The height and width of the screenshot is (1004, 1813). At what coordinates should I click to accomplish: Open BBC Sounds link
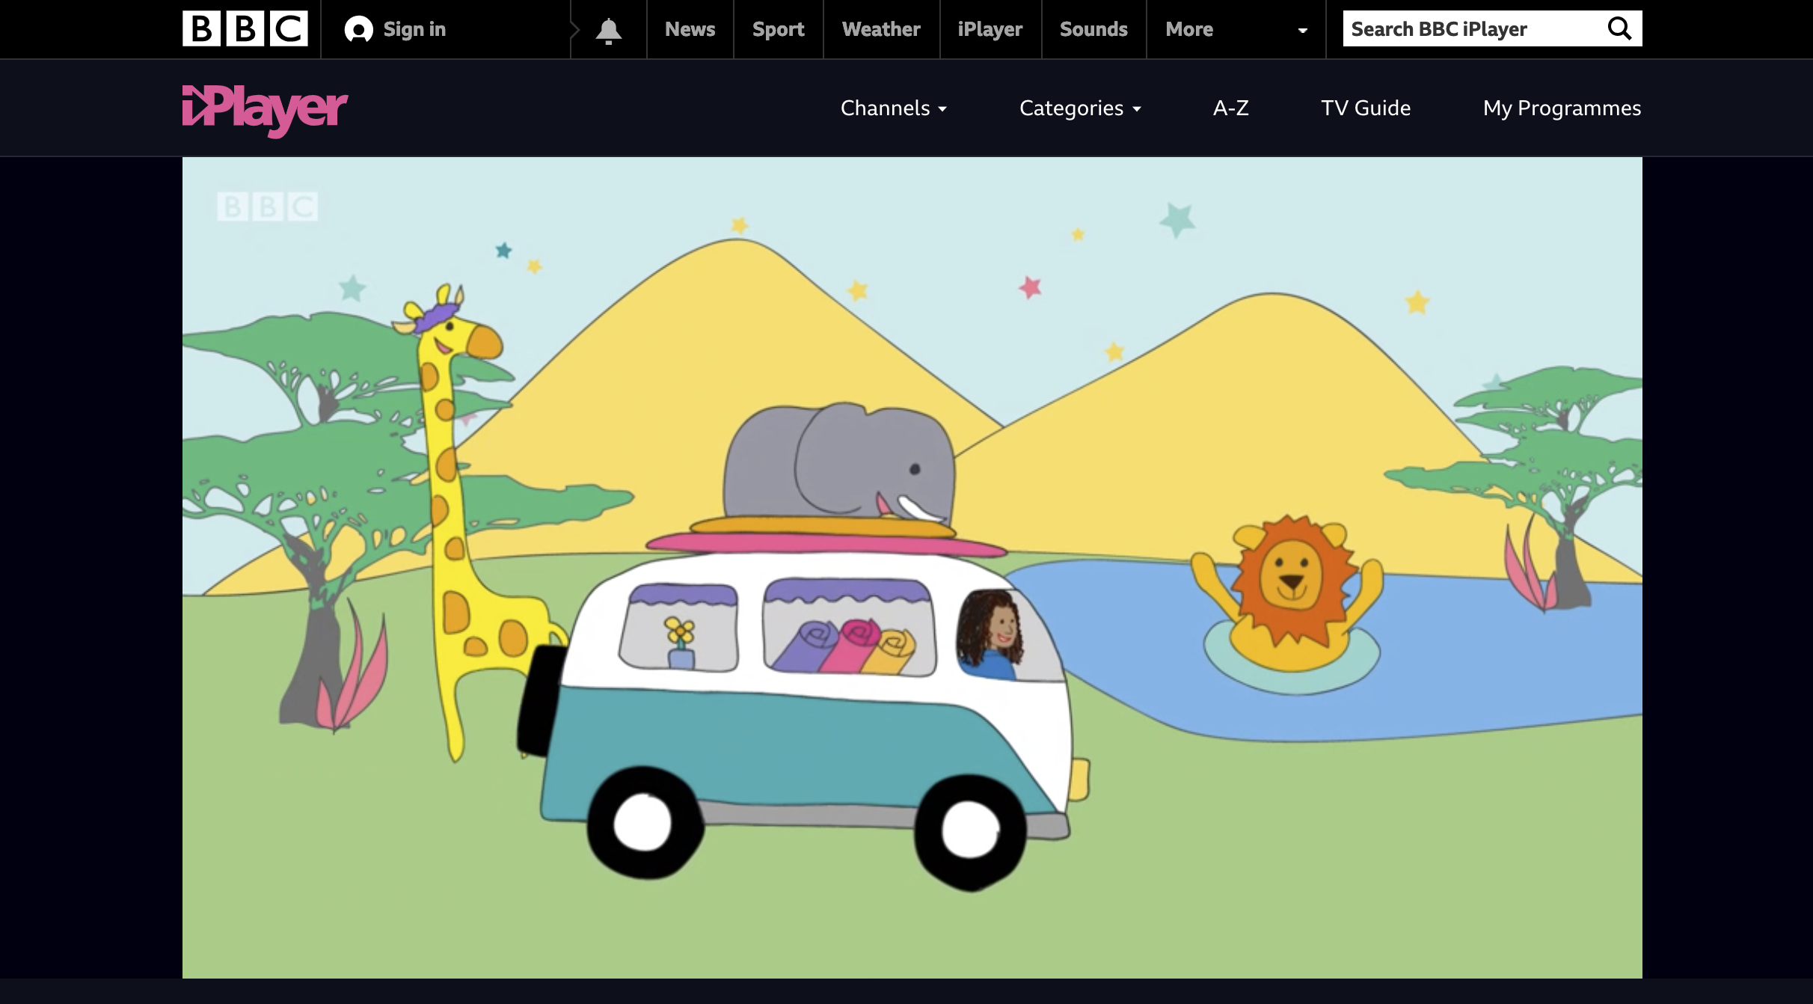1093,29
